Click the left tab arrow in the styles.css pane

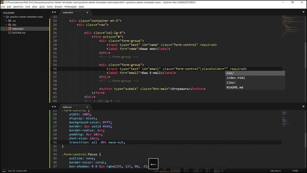pos(52,107)
